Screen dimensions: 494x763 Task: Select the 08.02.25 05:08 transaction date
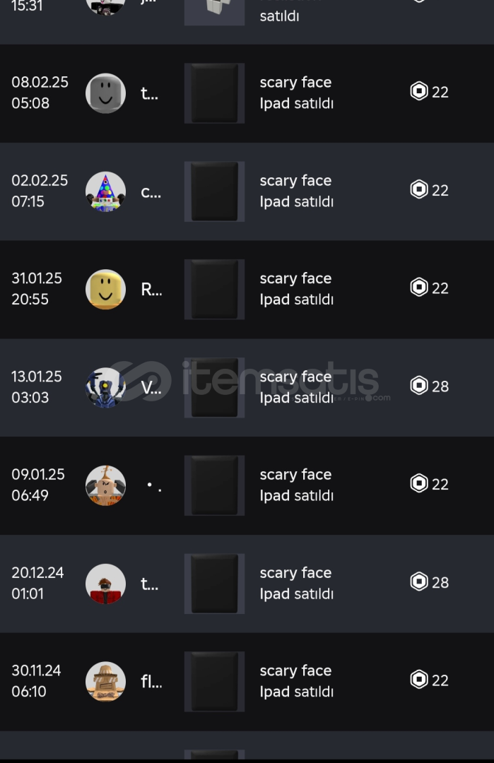(x=40, y=93)
